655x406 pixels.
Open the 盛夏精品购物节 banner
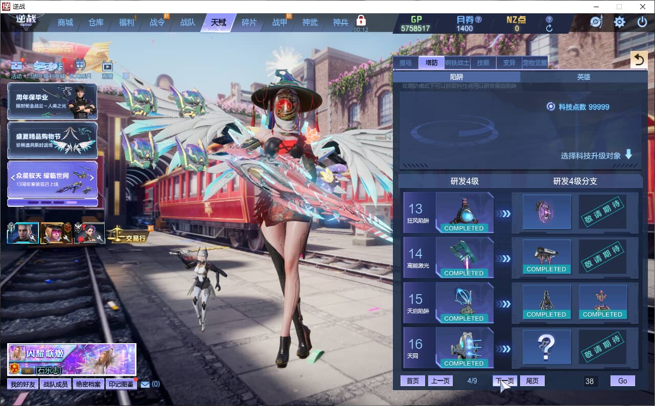pos(52,140)
